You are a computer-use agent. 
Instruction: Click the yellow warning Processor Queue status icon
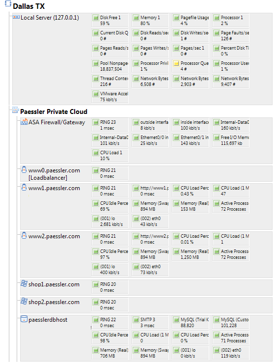(176, 63)
